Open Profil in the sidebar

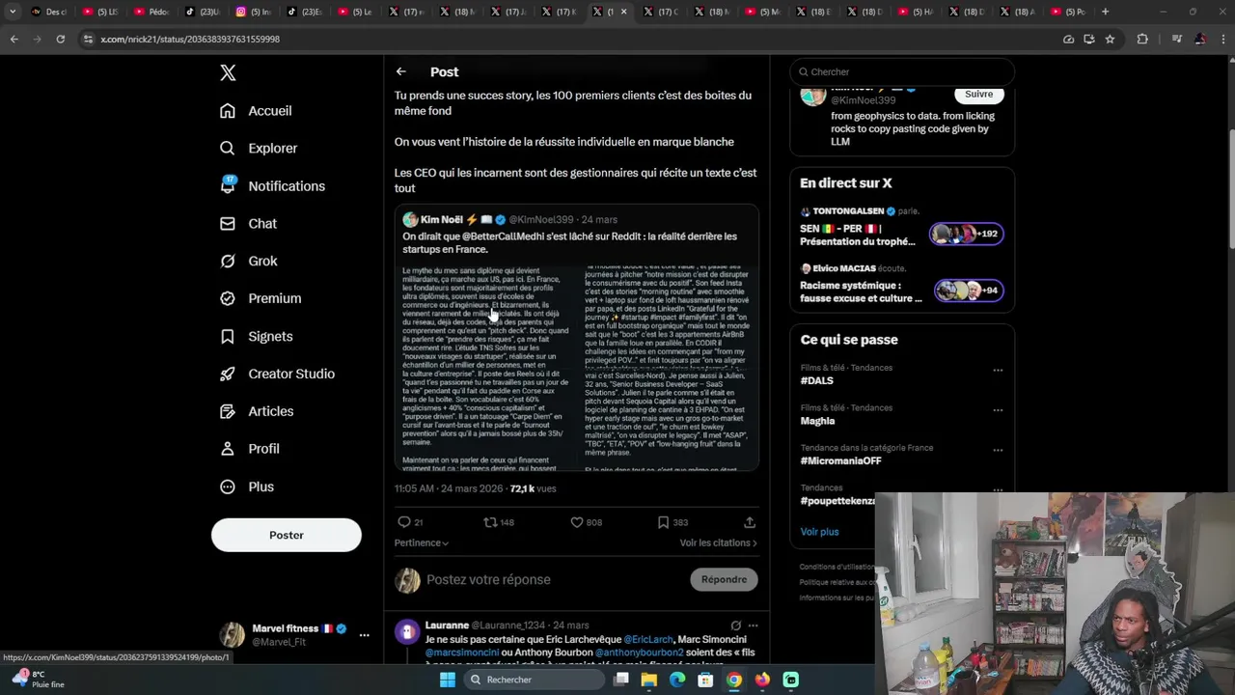(250, 449)
